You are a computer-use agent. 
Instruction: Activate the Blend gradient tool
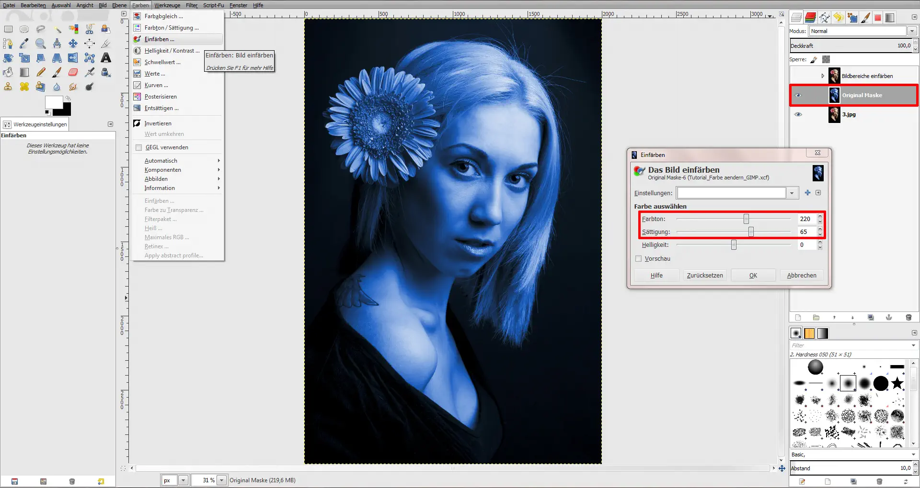pyautogui.click(x=24, y=72)
